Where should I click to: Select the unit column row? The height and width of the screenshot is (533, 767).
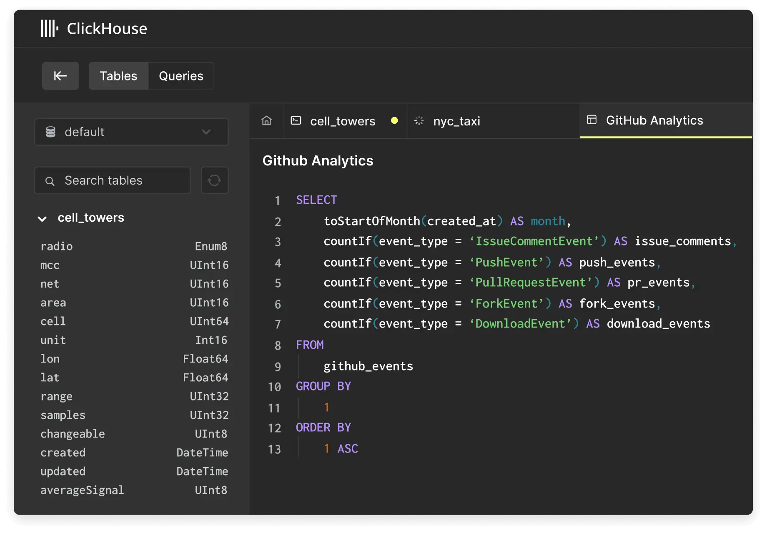[134, 340]
